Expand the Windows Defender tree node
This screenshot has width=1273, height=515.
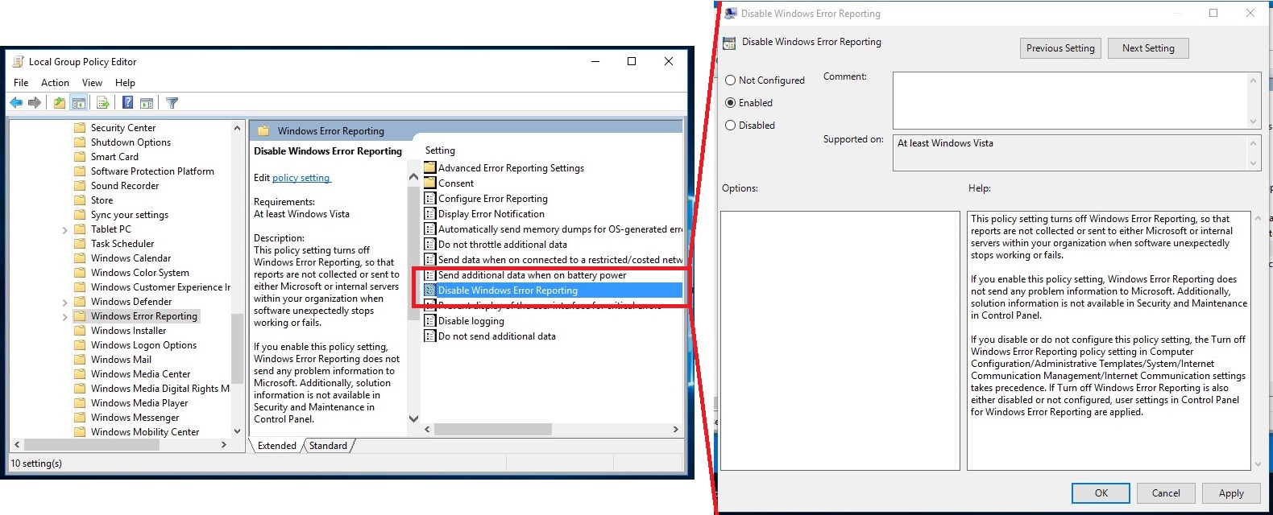[x=65, y=303]
